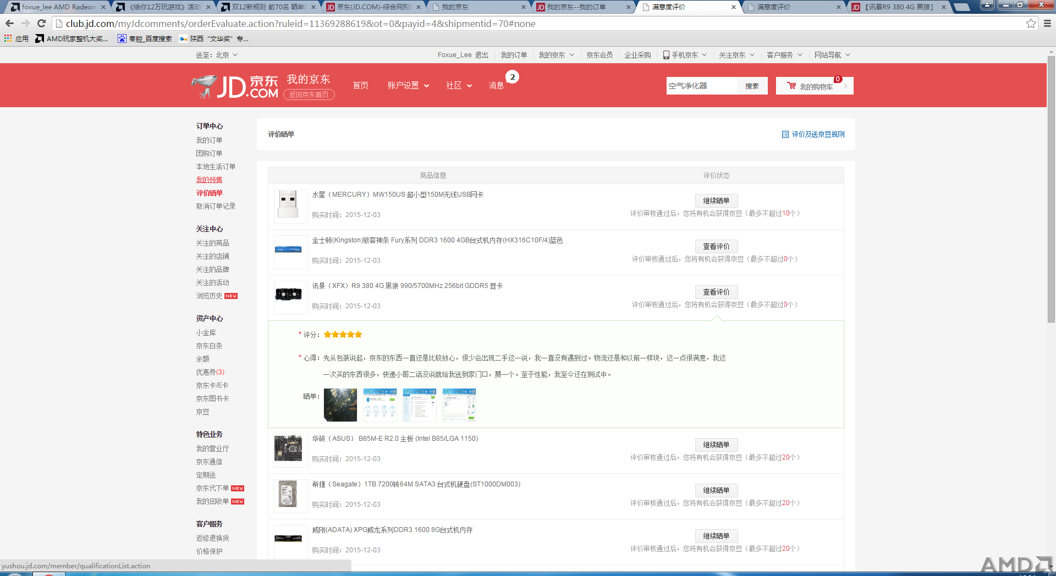Open 浏览历史 in the sidebar
This screenshot has height=576, width=1056.
(209, 296)
